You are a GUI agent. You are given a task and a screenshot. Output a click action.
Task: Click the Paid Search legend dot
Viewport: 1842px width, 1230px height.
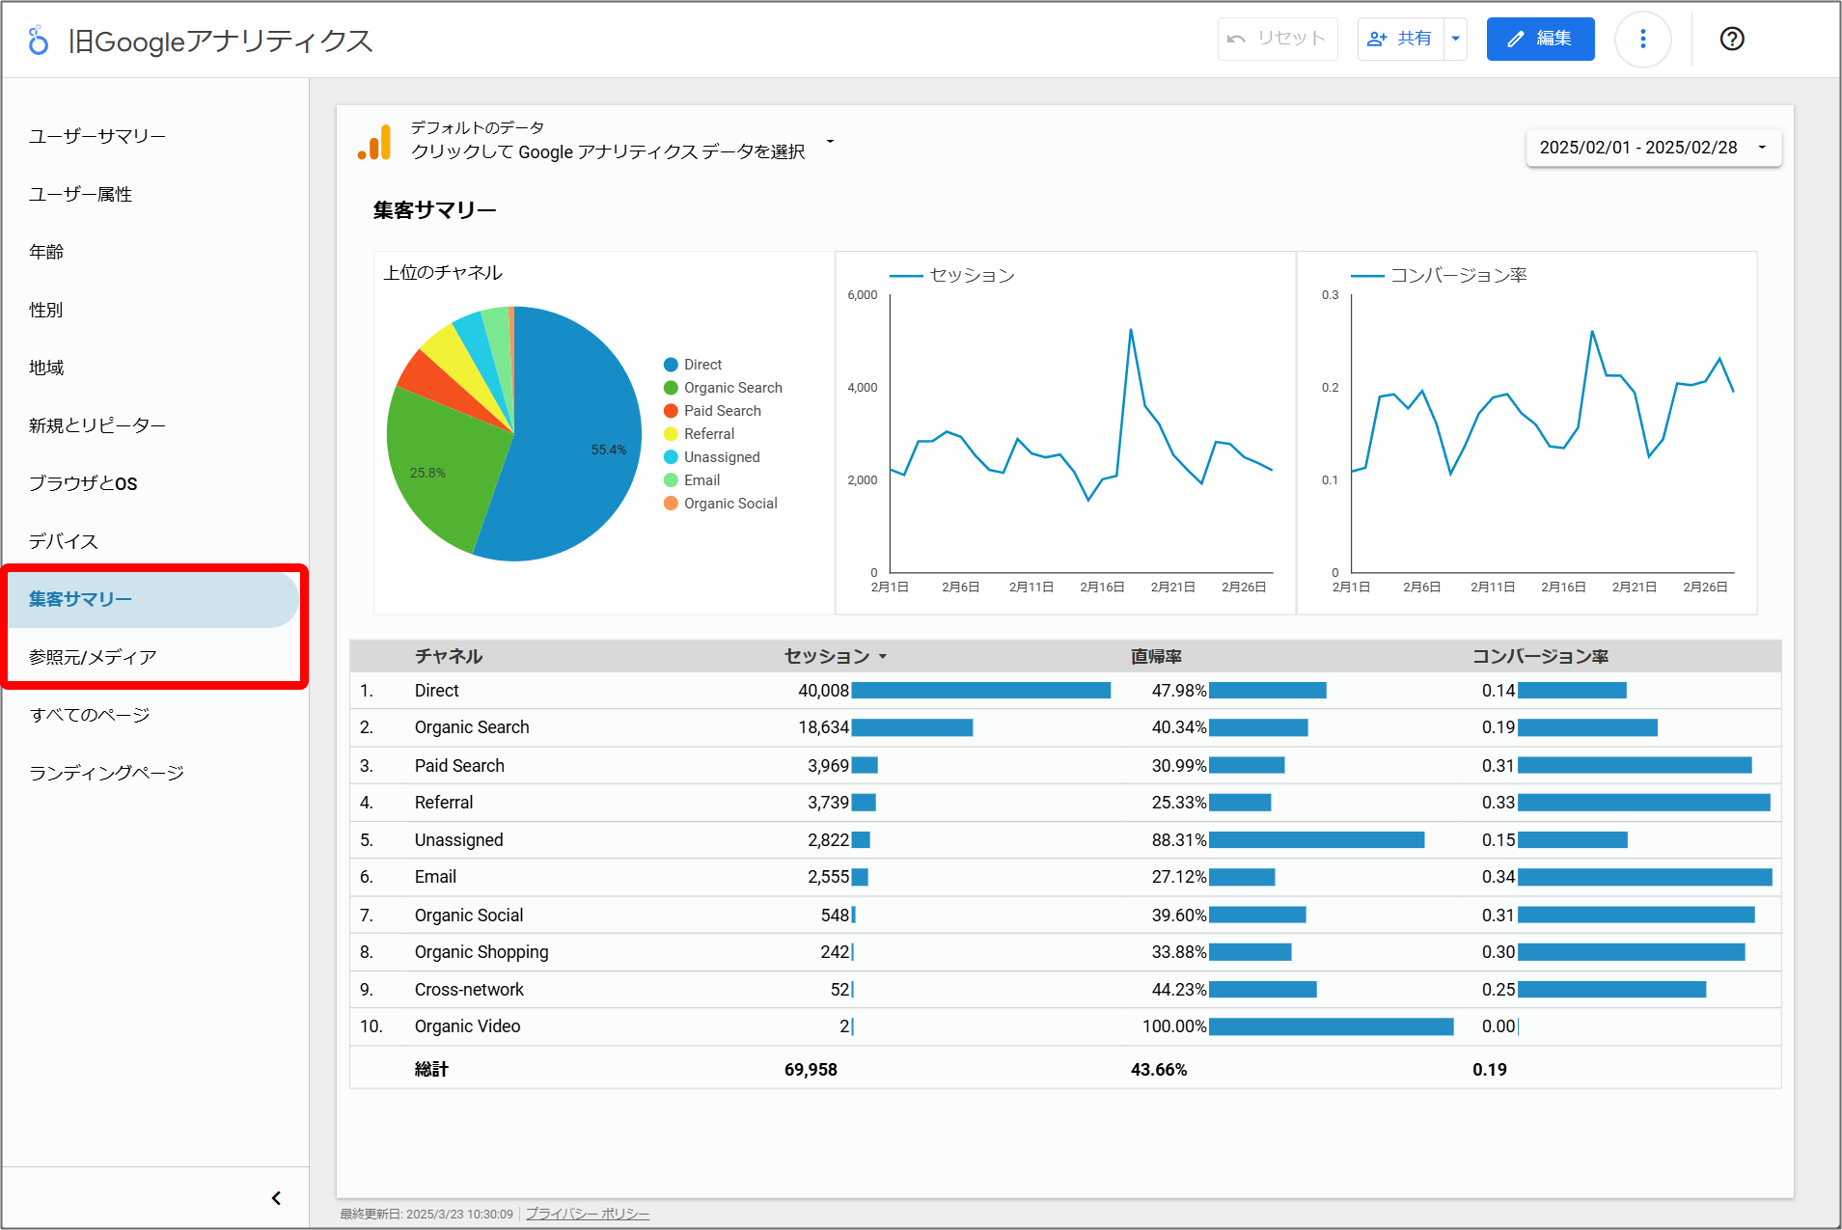click(x=671, y=411)
